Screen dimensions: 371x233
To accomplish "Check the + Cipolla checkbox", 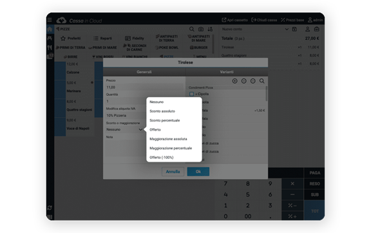I will [191, 94].
